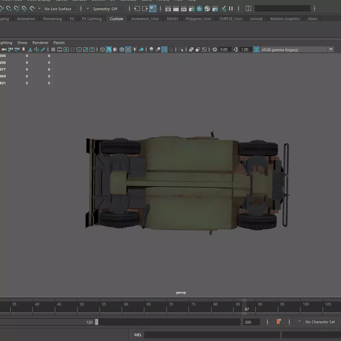Open the render setup layers icon

[215, 9]
